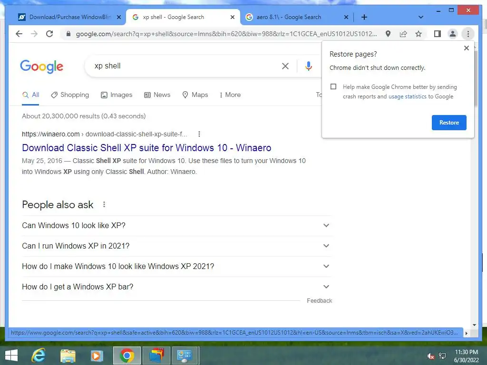Switch to News results
The width and height of the screenshot is (487, 365).
click(x=157, y=95)
